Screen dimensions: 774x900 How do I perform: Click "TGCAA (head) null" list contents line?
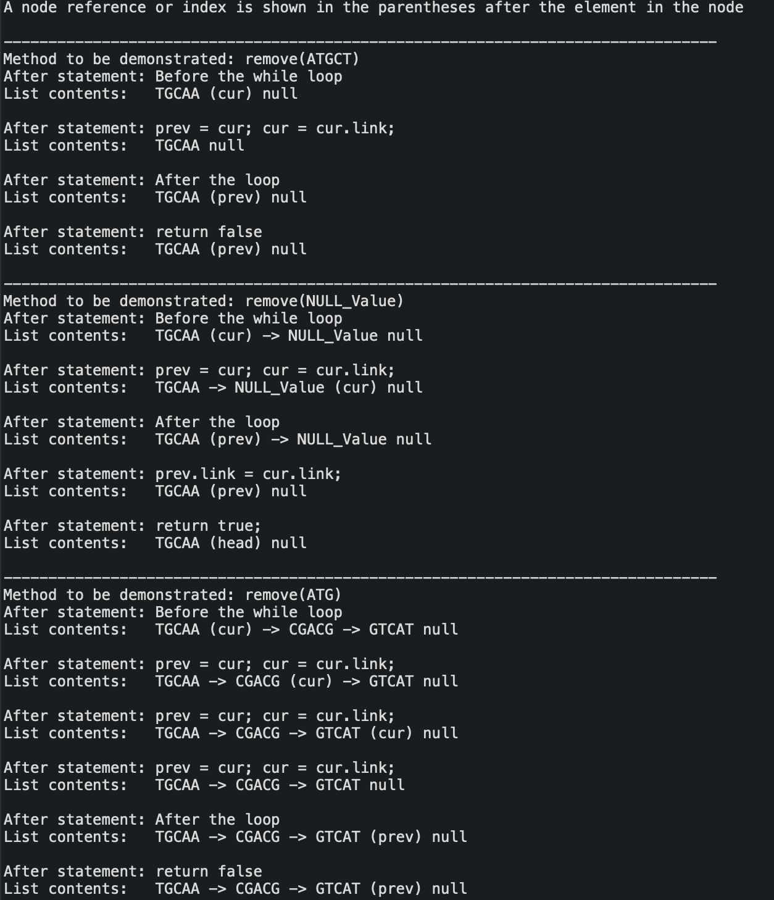point(155,543)
